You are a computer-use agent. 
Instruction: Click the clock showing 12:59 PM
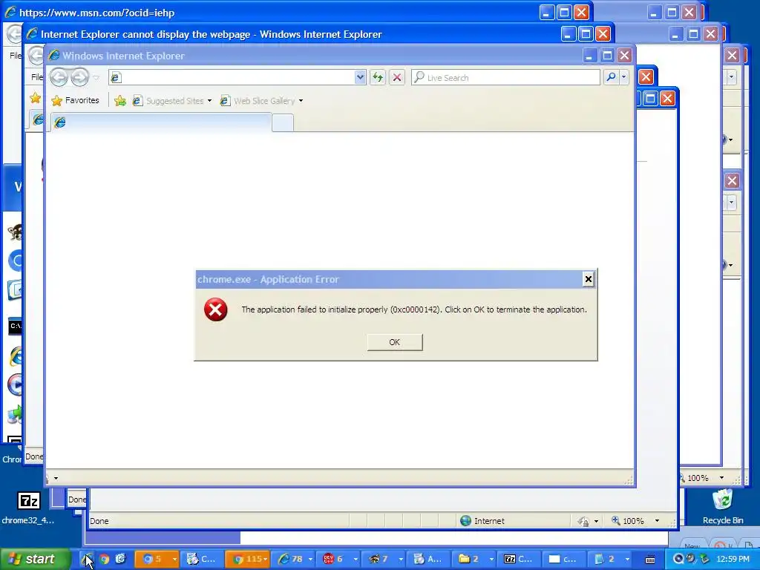point(733,560)
